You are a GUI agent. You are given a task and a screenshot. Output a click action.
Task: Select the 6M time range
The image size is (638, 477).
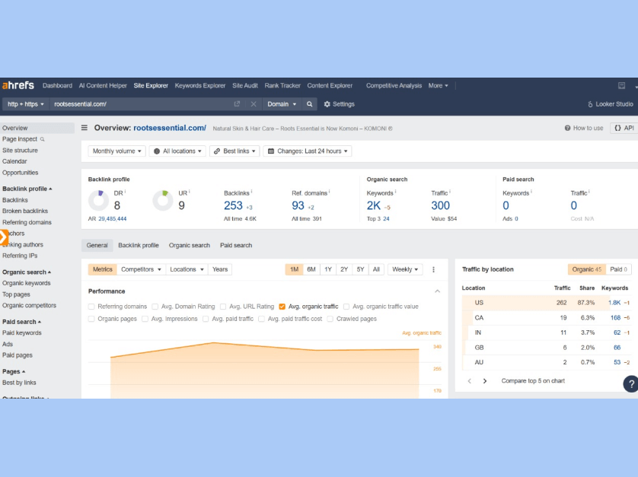[311, 269]
